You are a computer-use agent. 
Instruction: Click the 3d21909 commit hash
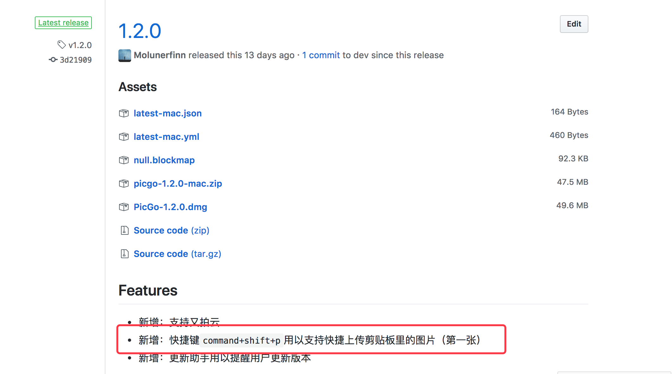pos(76,59)
